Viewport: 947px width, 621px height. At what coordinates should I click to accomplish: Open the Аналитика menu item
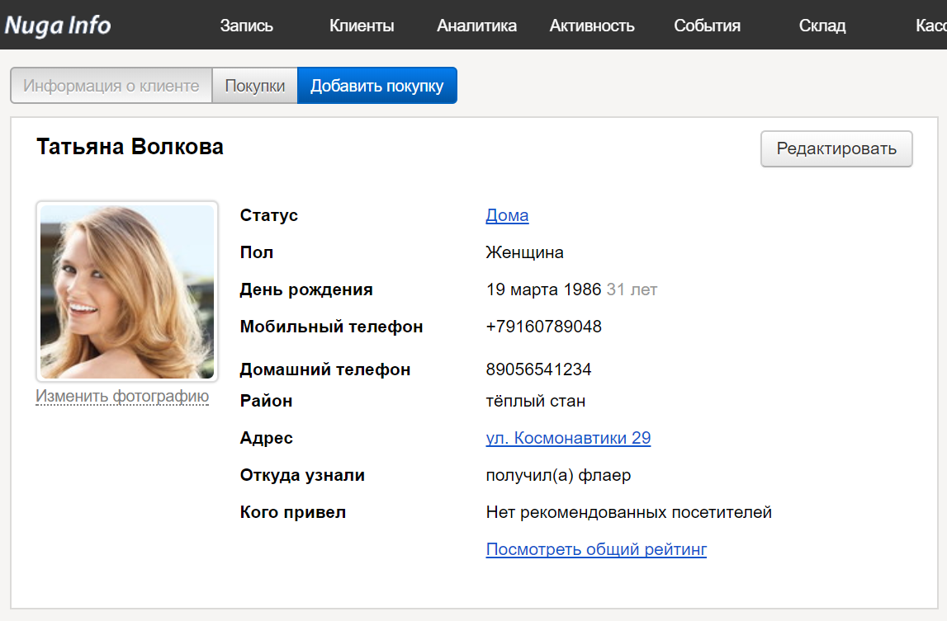476,26
